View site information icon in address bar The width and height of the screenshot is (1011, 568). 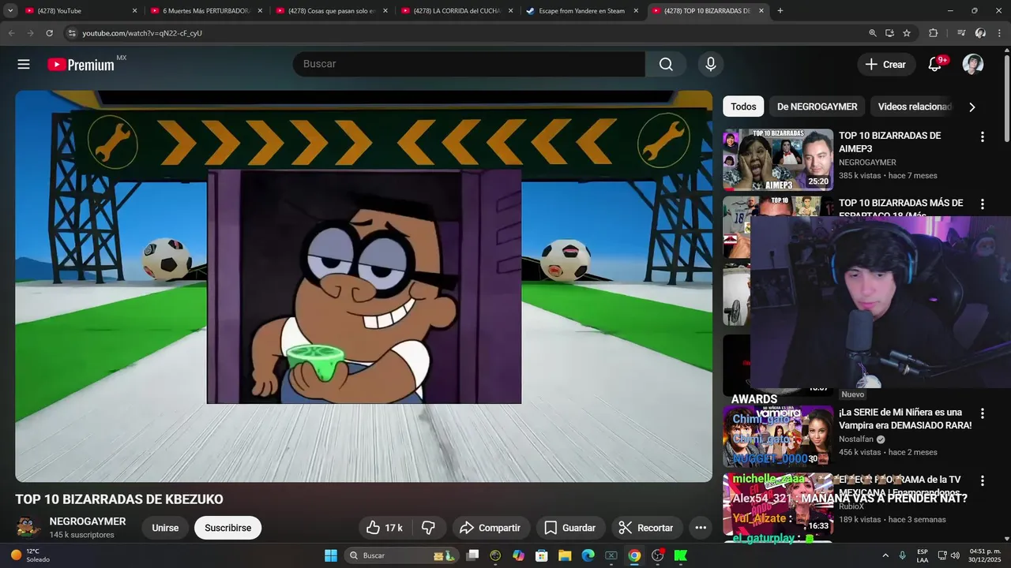(72, 33)
